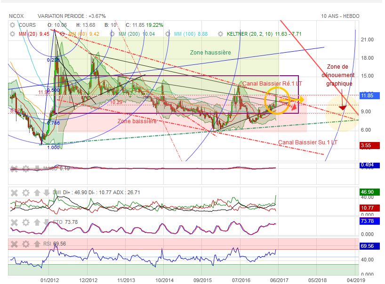The height and width of the screenshot is (284, 385).
Task: Click the 11/2013 date axis label
Action: [126, 280]
